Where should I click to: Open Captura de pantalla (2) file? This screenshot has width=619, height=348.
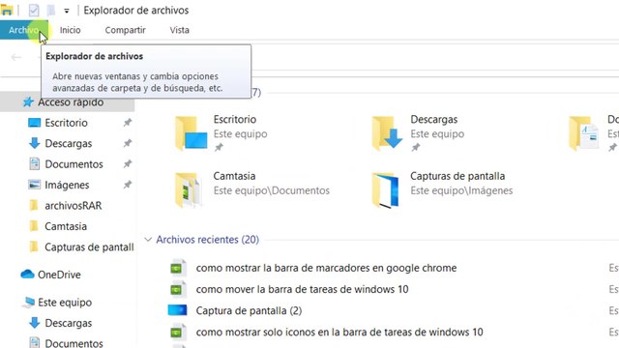coord(249,310)
